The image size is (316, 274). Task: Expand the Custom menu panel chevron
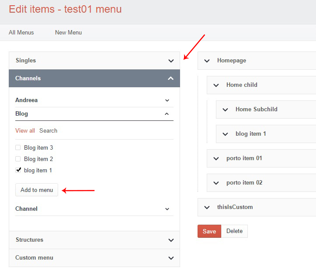[171, 258]
